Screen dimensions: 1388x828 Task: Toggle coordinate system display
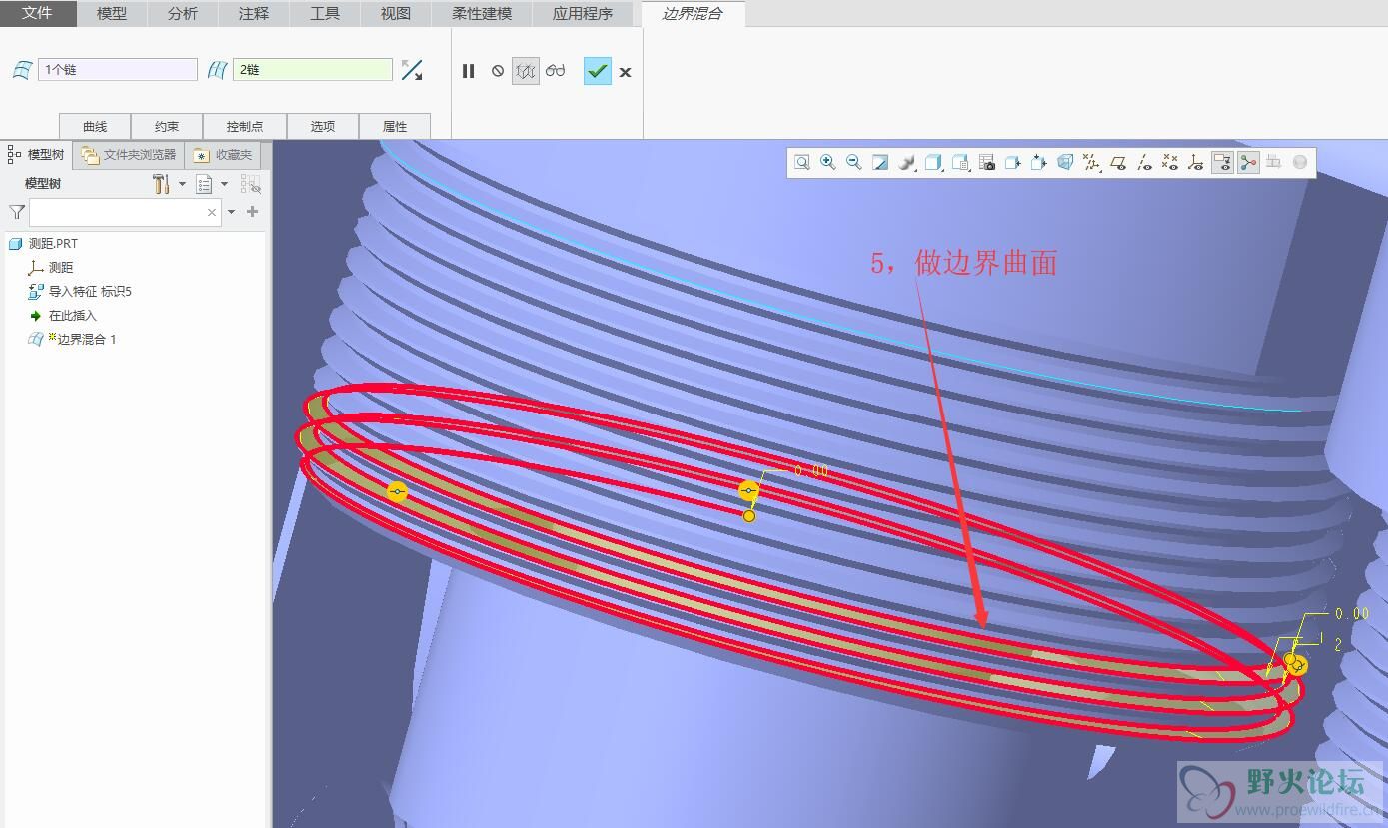(1196, 162)
